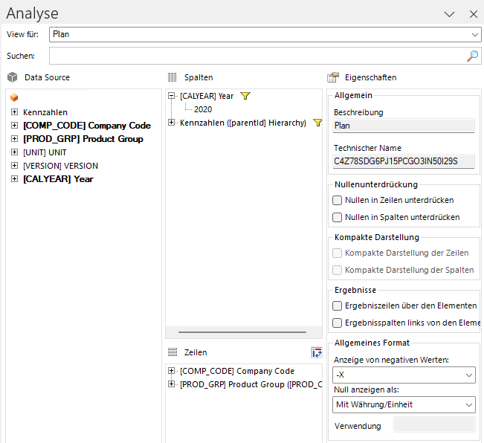The image size is (484, 443).
Task: Click the Eigenschaften panel title
Action: [371, 77]
